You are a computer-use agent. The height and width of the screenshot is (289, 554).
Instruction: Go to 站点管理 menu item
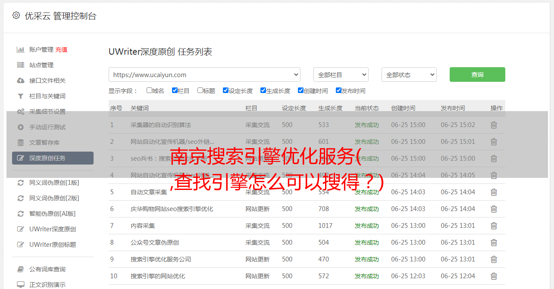tap(41, 65)
